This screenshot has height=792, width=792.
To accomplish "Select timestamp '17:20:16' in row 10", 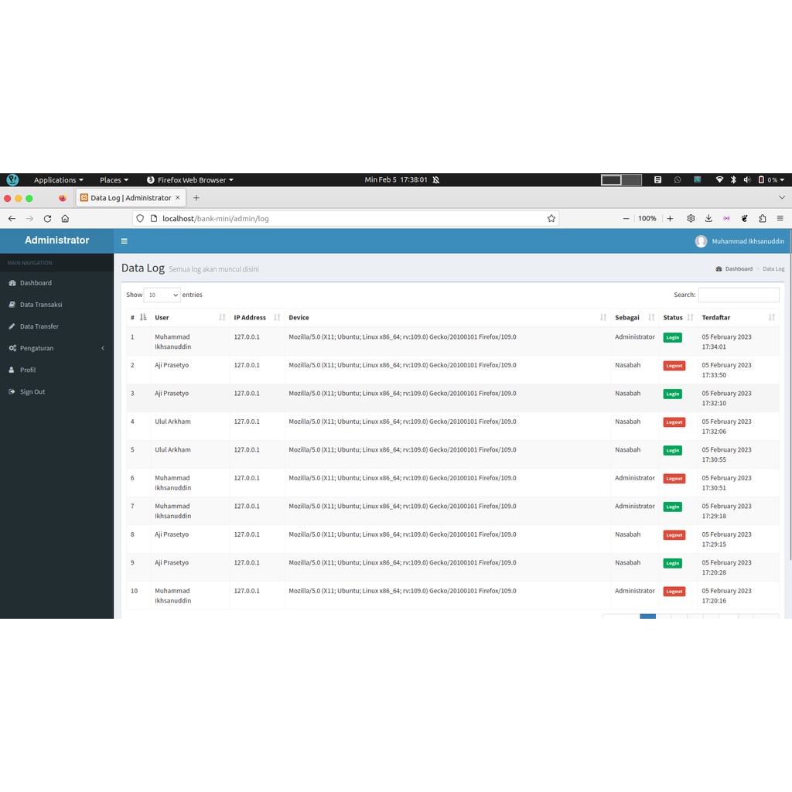I will pos(714,601).
